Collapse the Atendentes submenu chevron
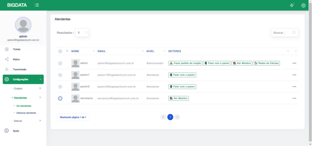 [x=40, y=98]
